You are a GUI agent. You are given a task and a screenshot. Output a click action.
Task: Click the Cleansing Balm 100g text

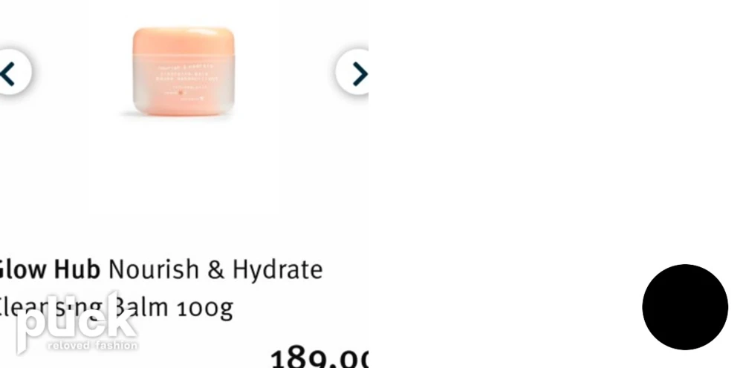[116, 307]
